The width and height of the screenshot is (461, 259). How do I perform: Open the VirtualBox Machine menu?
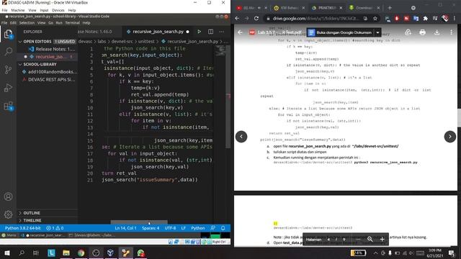tap(18, 10)
